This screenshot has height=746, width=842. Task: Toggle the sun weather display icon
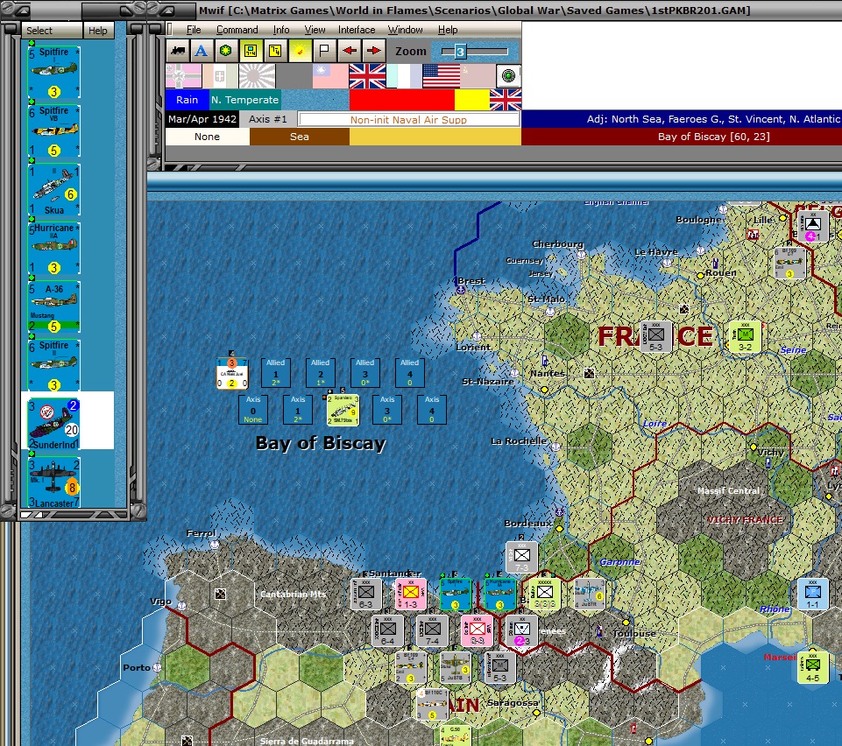[300, 51]
